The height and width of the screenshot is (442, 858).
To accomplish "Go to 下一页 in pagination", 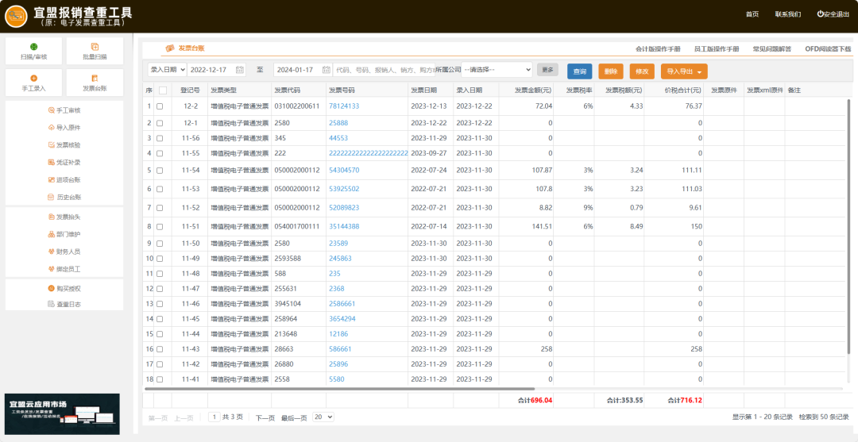I will tap(265, 418).
